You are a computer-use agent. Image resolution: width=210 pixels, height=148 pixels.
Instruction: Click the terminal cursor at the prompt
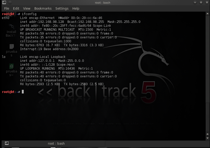click(23, 92)
